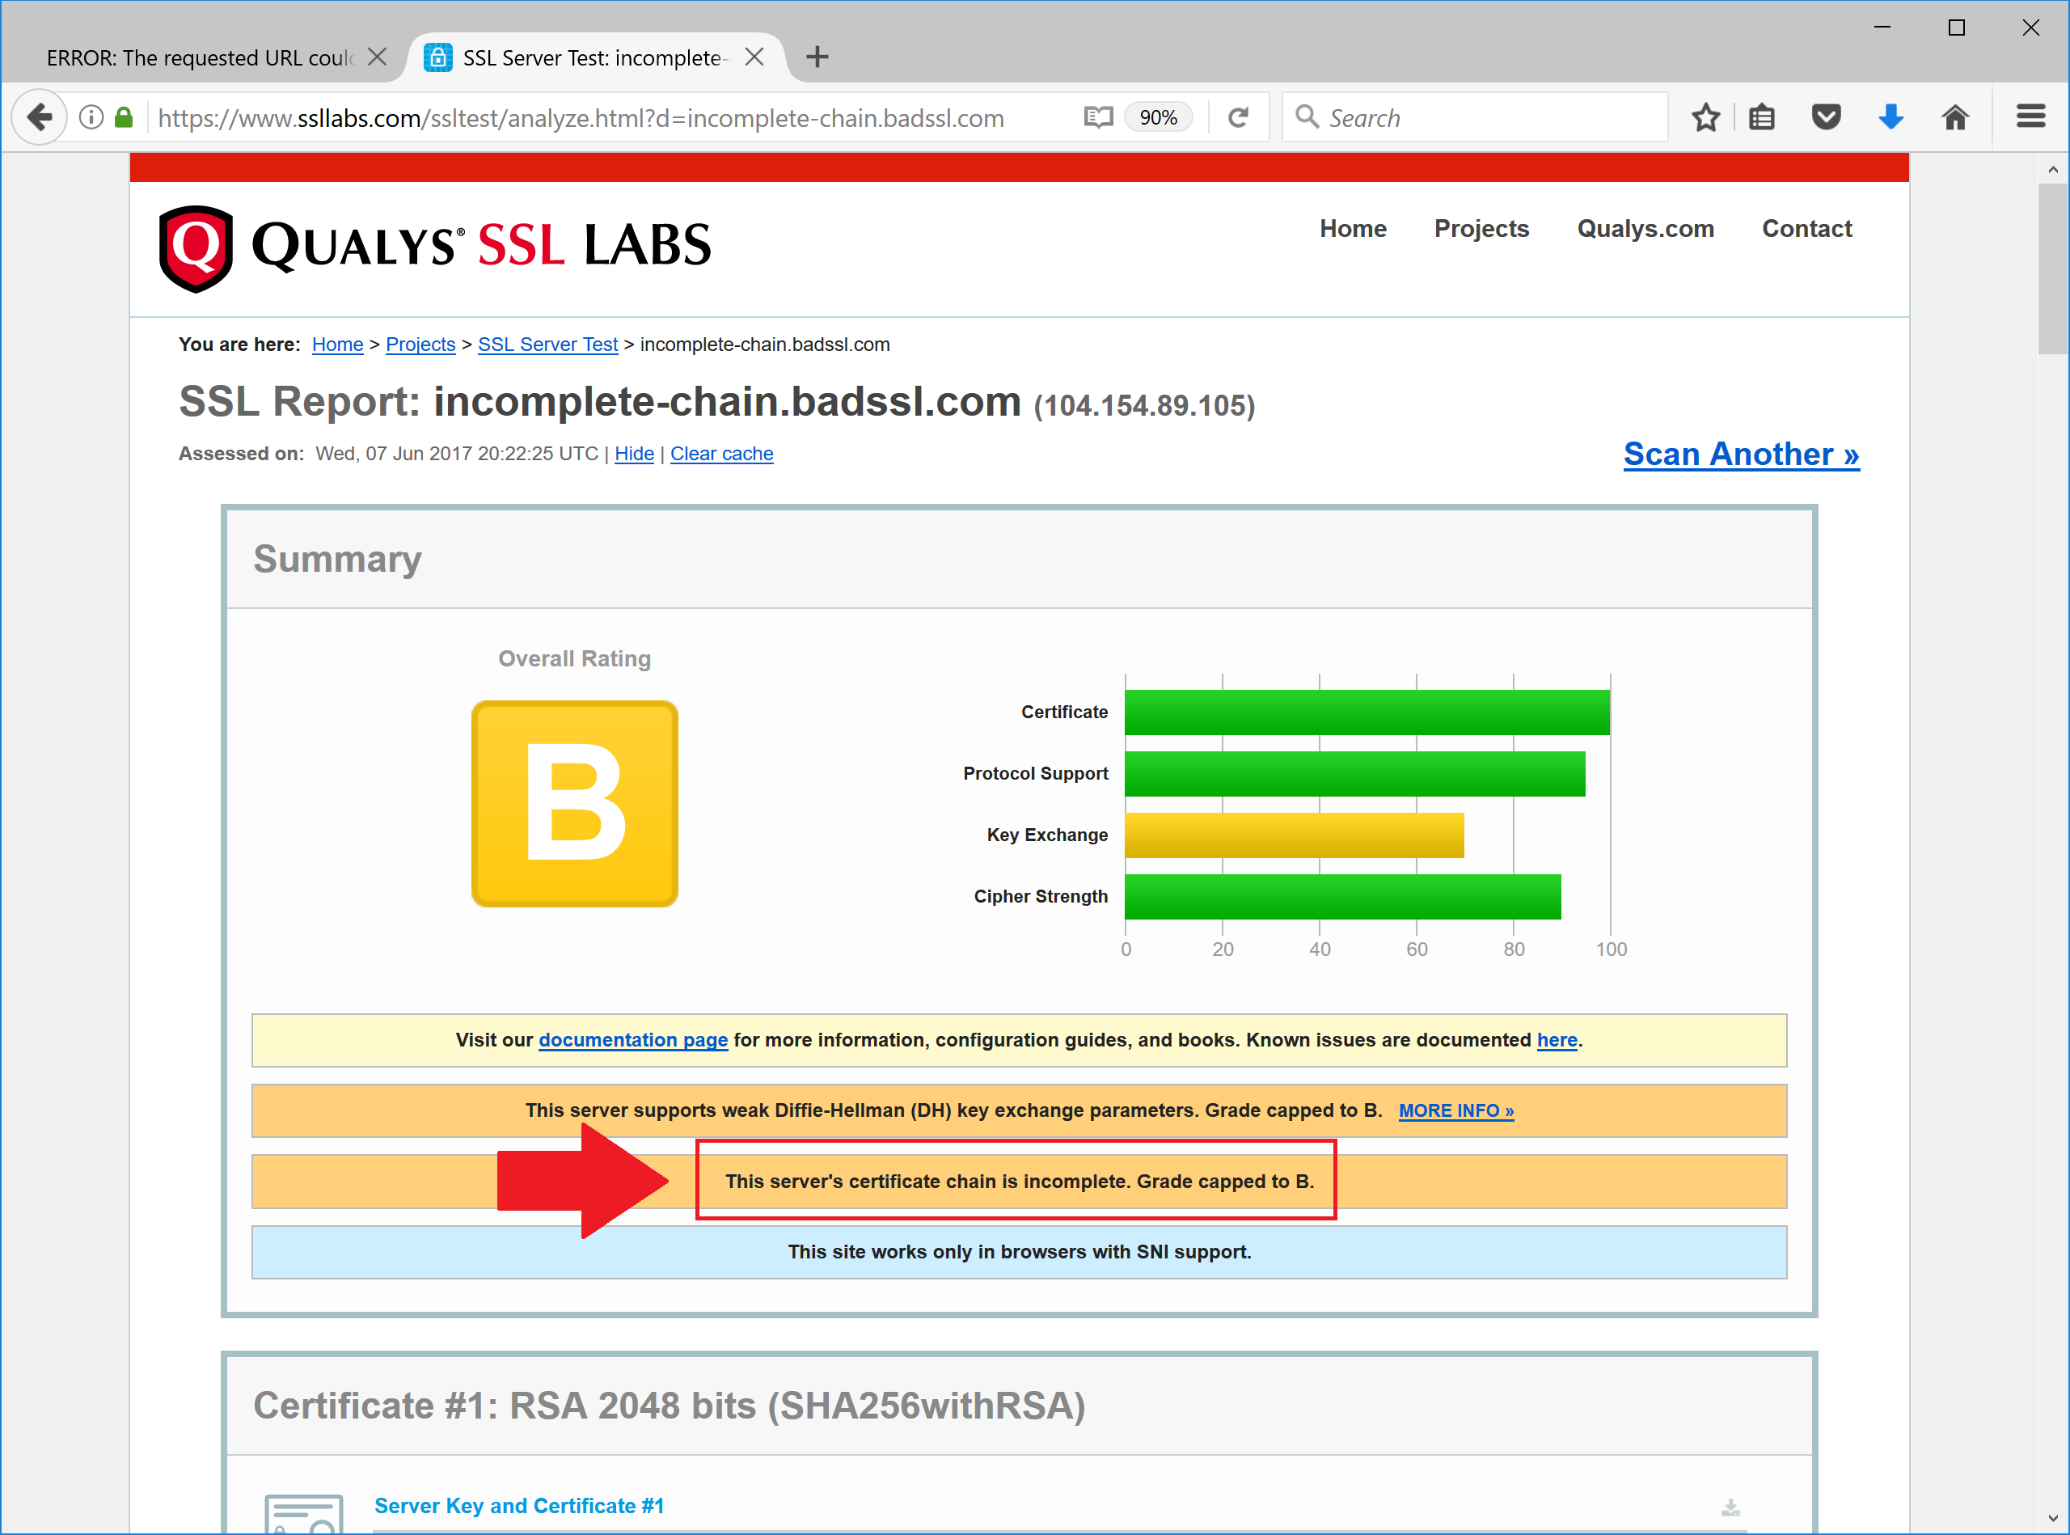
Task: Click the Hide link next to assessment date
Action: pos(634,455)
